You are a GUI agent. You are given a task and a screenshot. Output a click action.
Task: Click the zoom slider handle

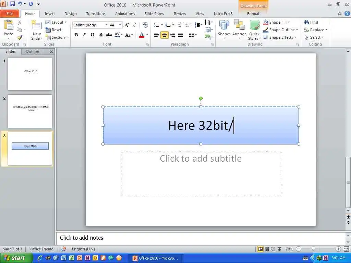[x=313, y=249]
